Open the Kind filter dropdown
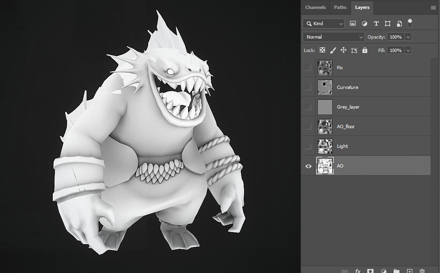This screenshot has width=440, height=273. (323, 23)
